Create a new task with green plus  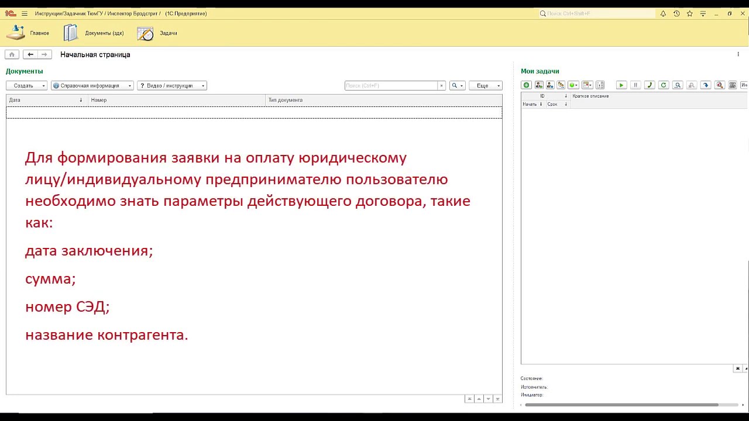(526, 85)
